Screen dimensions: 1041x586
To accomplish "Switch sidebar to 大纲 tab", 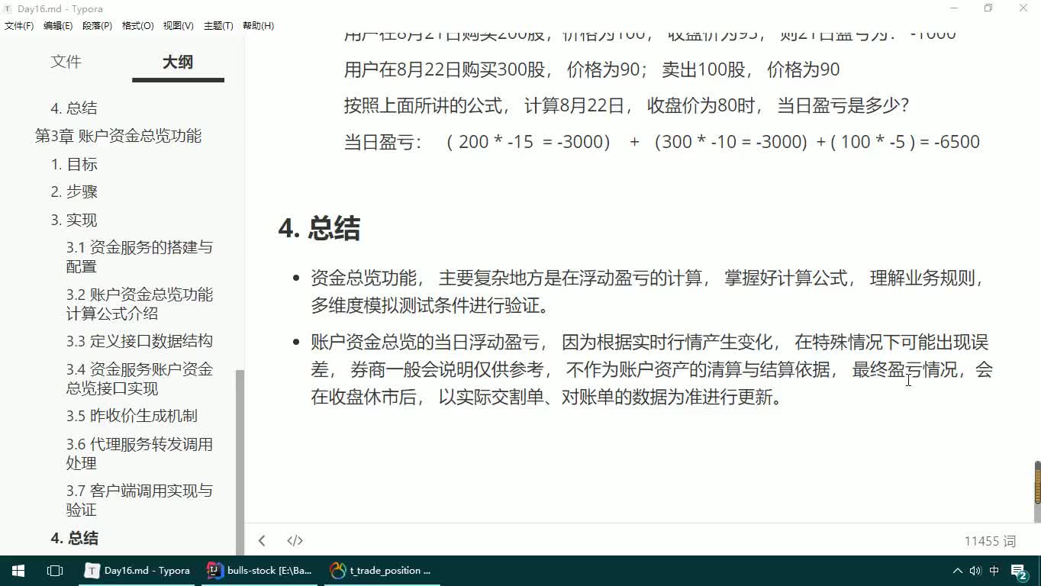I will pyautogui.click(x=178, y=62).
